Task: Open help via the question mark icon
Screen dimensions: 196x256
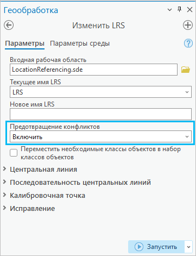Action: click(x=188, y=43)
